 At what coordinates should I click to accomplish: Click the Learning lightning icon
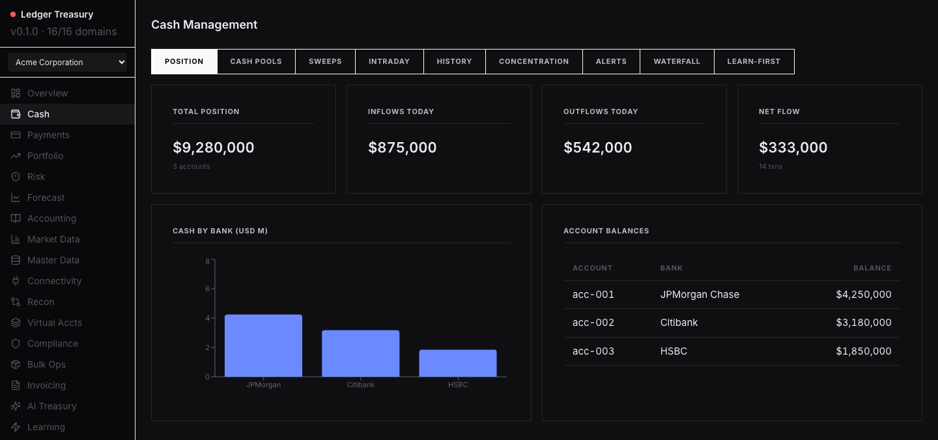(16, 427)
